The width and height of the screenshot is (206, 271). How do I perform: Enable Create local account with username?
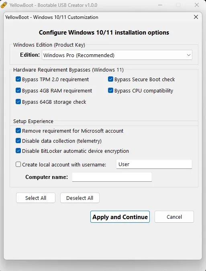18,164
